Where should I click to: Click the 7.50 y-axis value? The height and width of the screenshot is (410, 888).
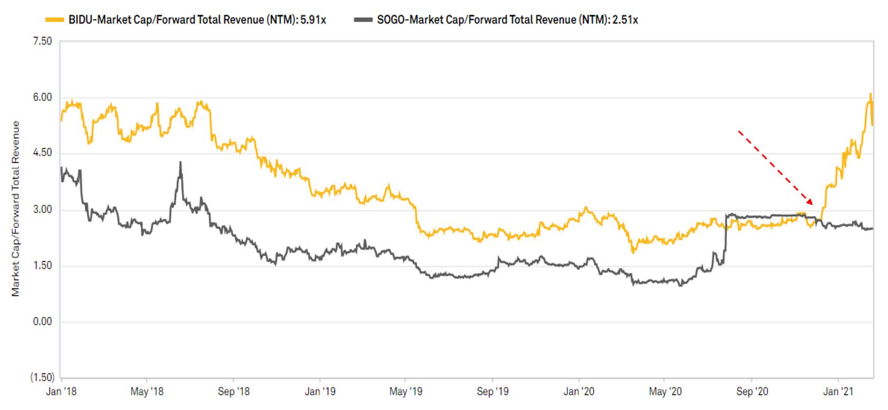point(42,41)
